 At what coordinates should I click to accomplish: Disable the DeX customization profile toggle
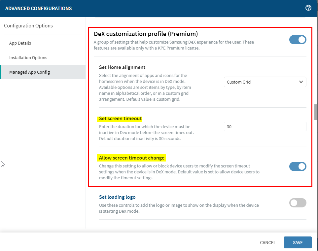point(298,40)
